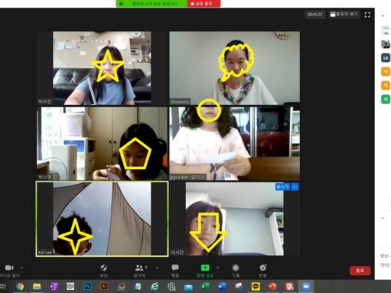Click the red Stop Share (공유 중지) button
Image resolution: width=391 pixels, height=293 pixels.
coord(204,4)
